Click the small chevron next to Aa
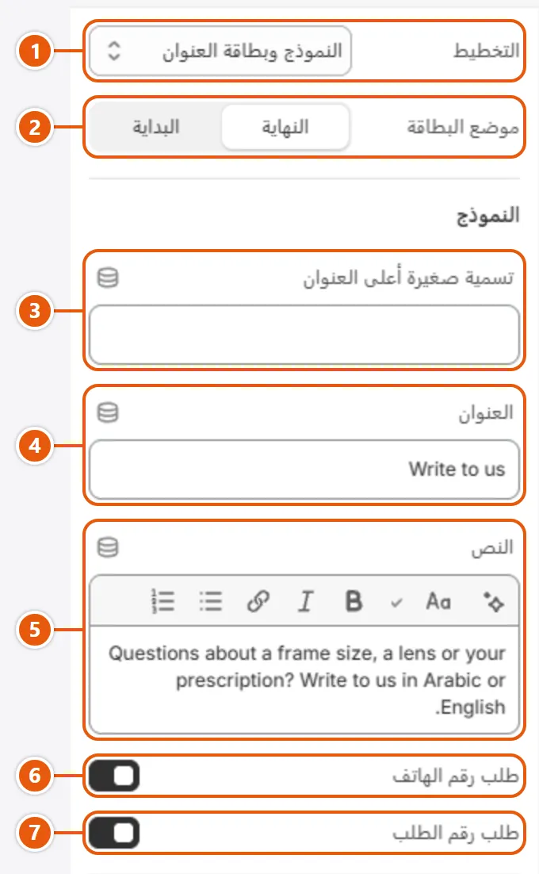The height and width of the screenshot is (874, 539). (x=396, y=603)
